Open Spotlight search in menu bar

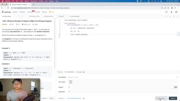[x=158, y=1]
